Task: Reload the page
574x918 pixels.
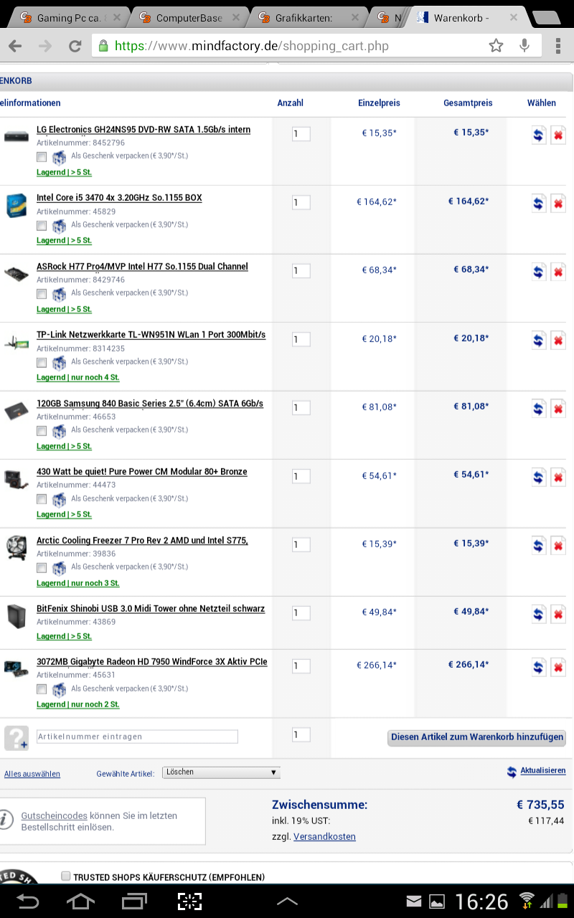Action: [x=75, y=46]
